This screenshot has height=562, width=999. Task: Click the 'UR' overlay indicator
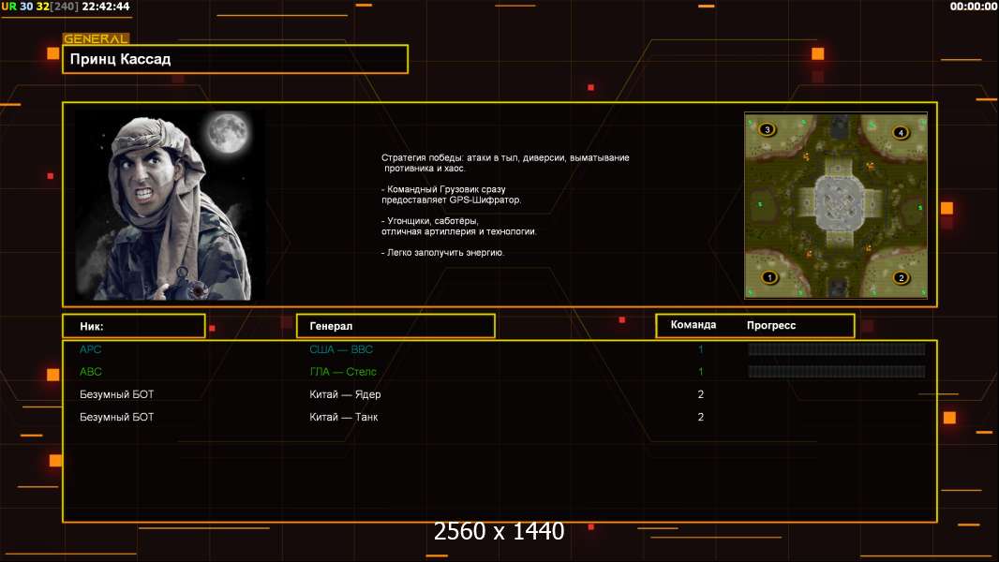tap(9, 7)
